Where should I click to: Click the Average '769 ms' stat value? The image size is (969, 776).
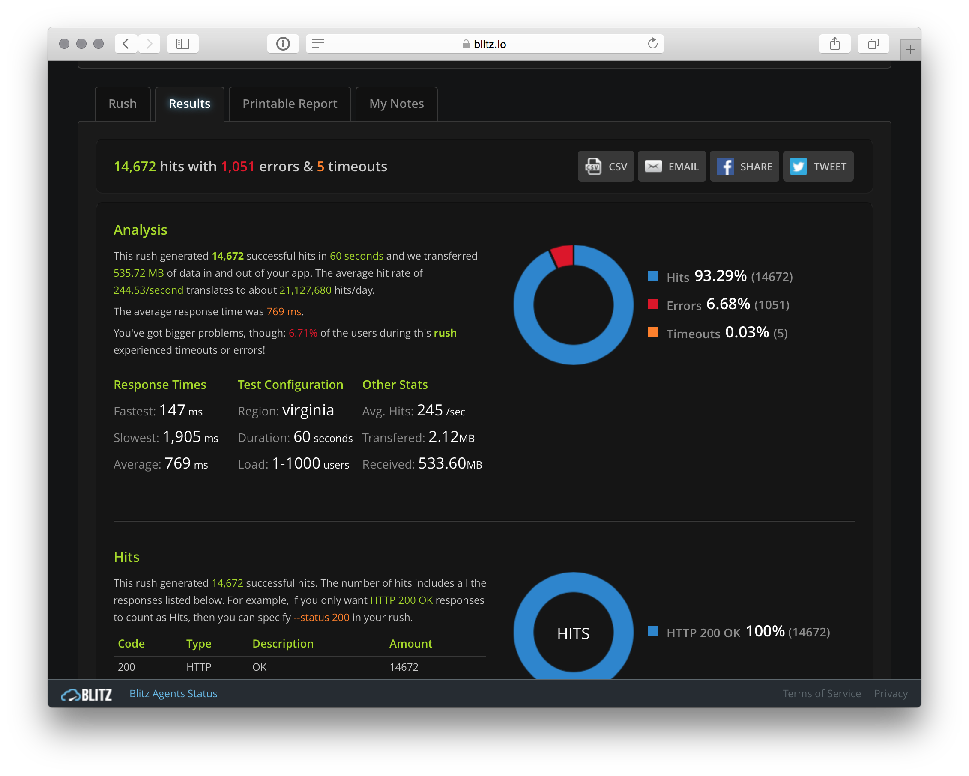186,463
